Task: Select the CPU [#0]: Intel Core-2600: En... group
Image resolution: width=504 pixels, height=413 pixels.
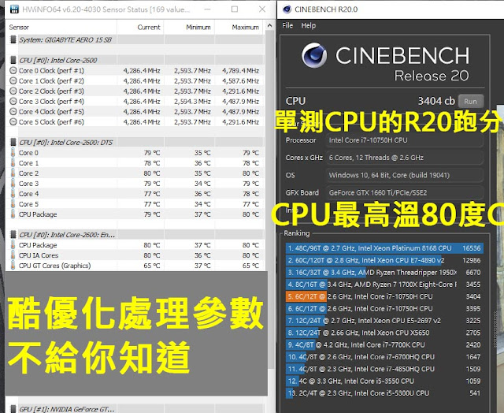Action: [x=135, y=235]
